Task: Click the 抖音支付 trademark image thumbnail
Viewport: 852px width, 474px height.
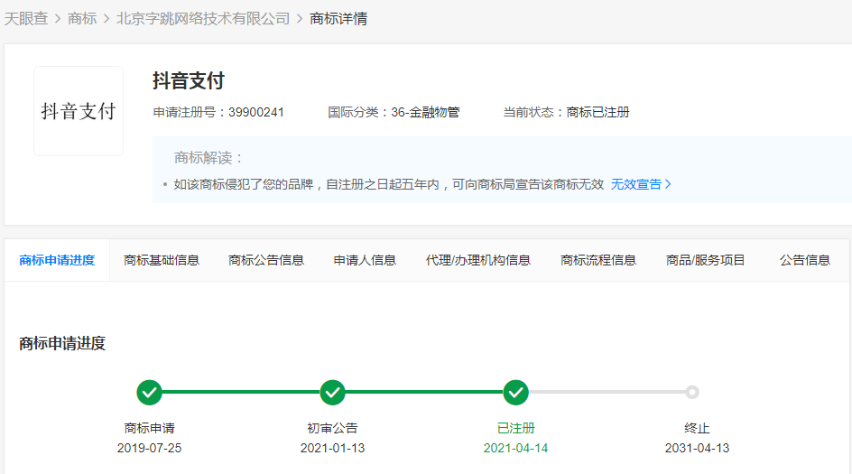Action: [x=79, y=111]
